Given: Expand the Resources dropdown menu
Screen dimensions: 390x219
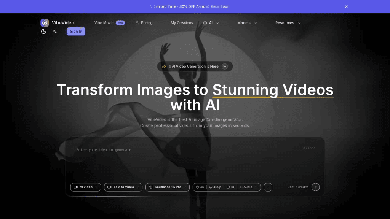Looking at the screenshot, I should pos(288,23).
